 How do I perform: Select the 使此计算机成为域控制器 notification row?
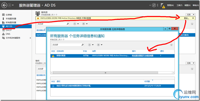click(113, 86)
